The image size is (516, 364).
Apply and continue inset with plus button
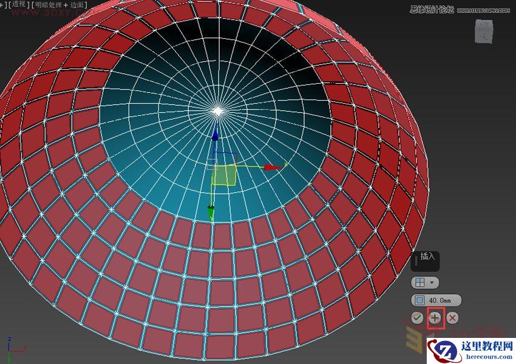pos(435,318)
